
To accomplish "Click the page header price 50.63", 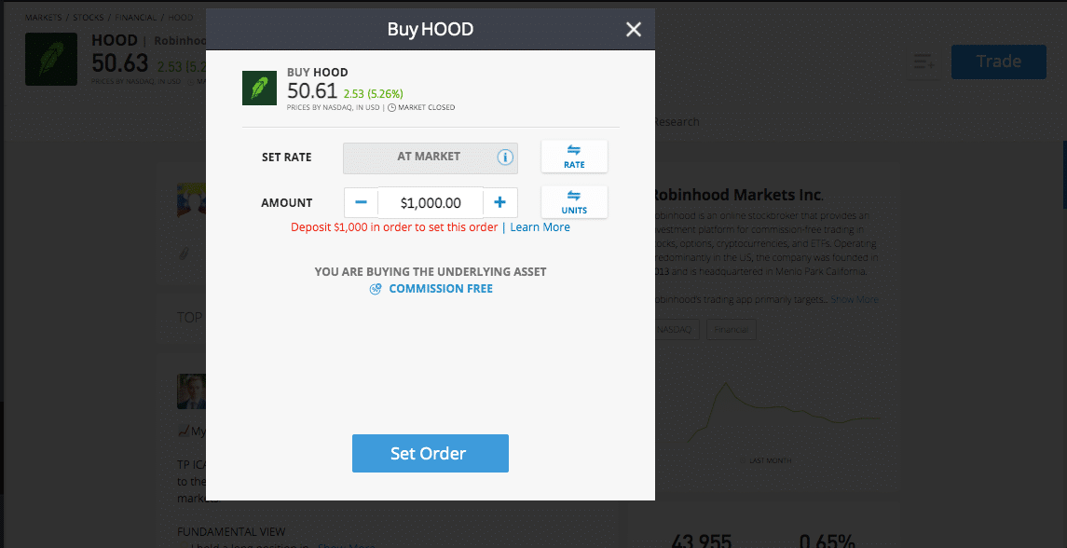I will coord(120,63).
